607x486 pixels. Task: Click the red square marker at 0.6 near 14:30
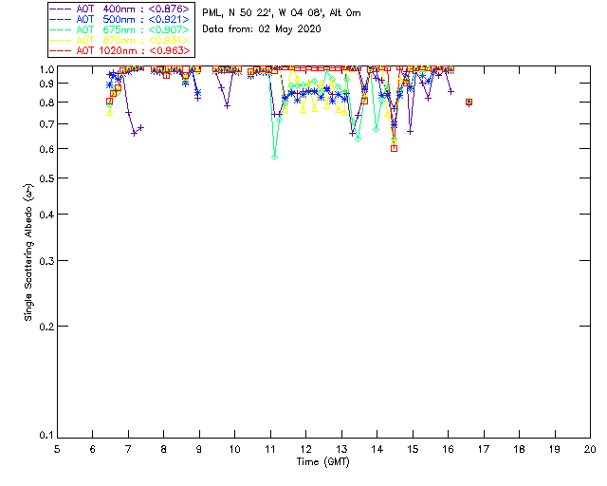point(394,148)
